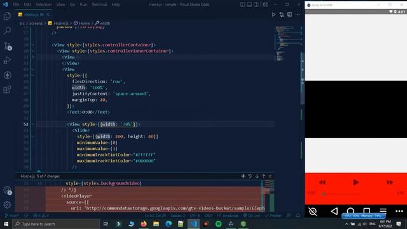
Task: Click the video progress slider in emulator
Action: pos(341,194)
